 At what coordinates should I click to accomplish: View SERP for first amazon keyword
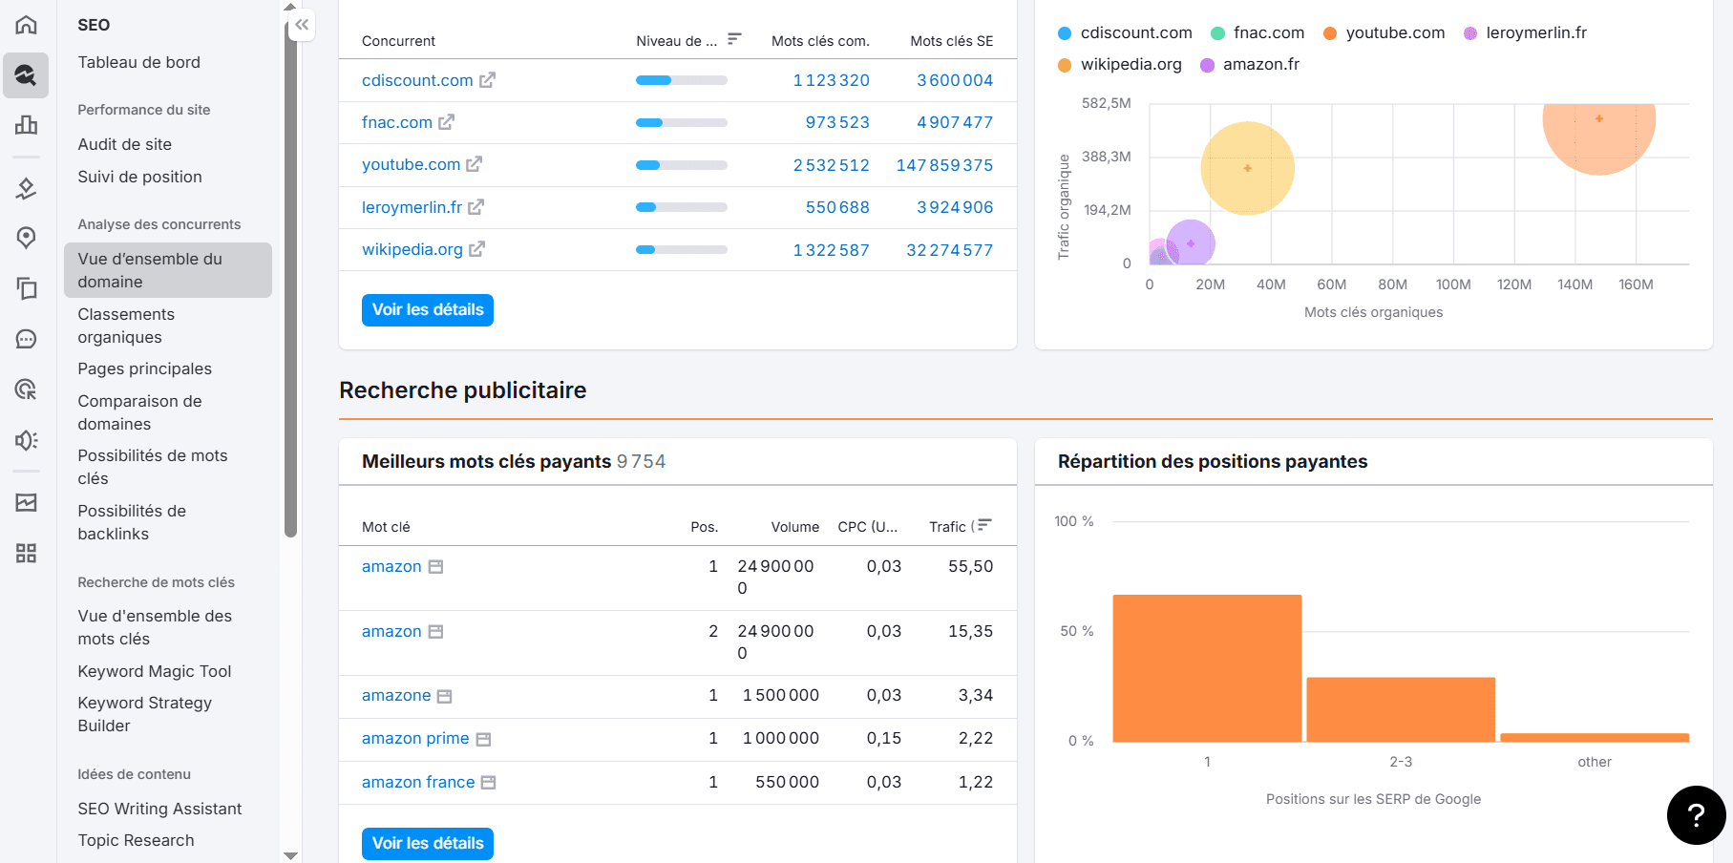tap(435, 567)
